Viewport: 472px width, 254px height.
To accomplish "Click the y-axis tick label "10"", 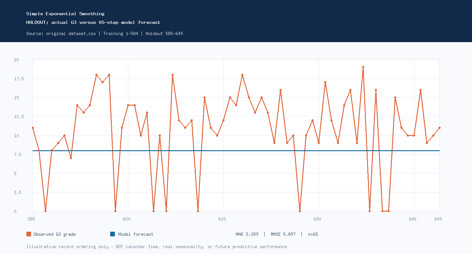I will 16,136.
